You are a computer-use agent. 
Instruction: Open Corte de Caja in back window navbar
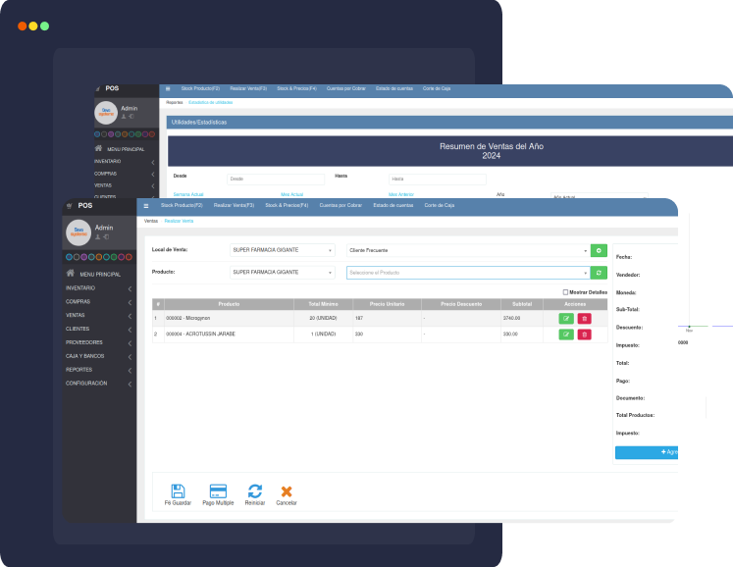437,88
